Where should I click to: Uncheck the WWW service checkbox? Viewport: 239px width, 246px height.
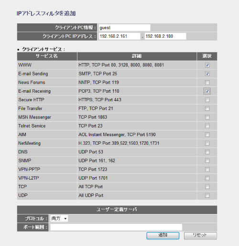207,65
